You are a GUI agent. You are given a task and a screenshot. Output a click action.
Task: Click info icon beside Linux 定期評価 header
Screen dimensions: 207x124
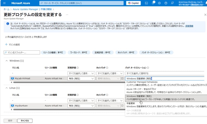pyautogui.click(x=78, y=95)
